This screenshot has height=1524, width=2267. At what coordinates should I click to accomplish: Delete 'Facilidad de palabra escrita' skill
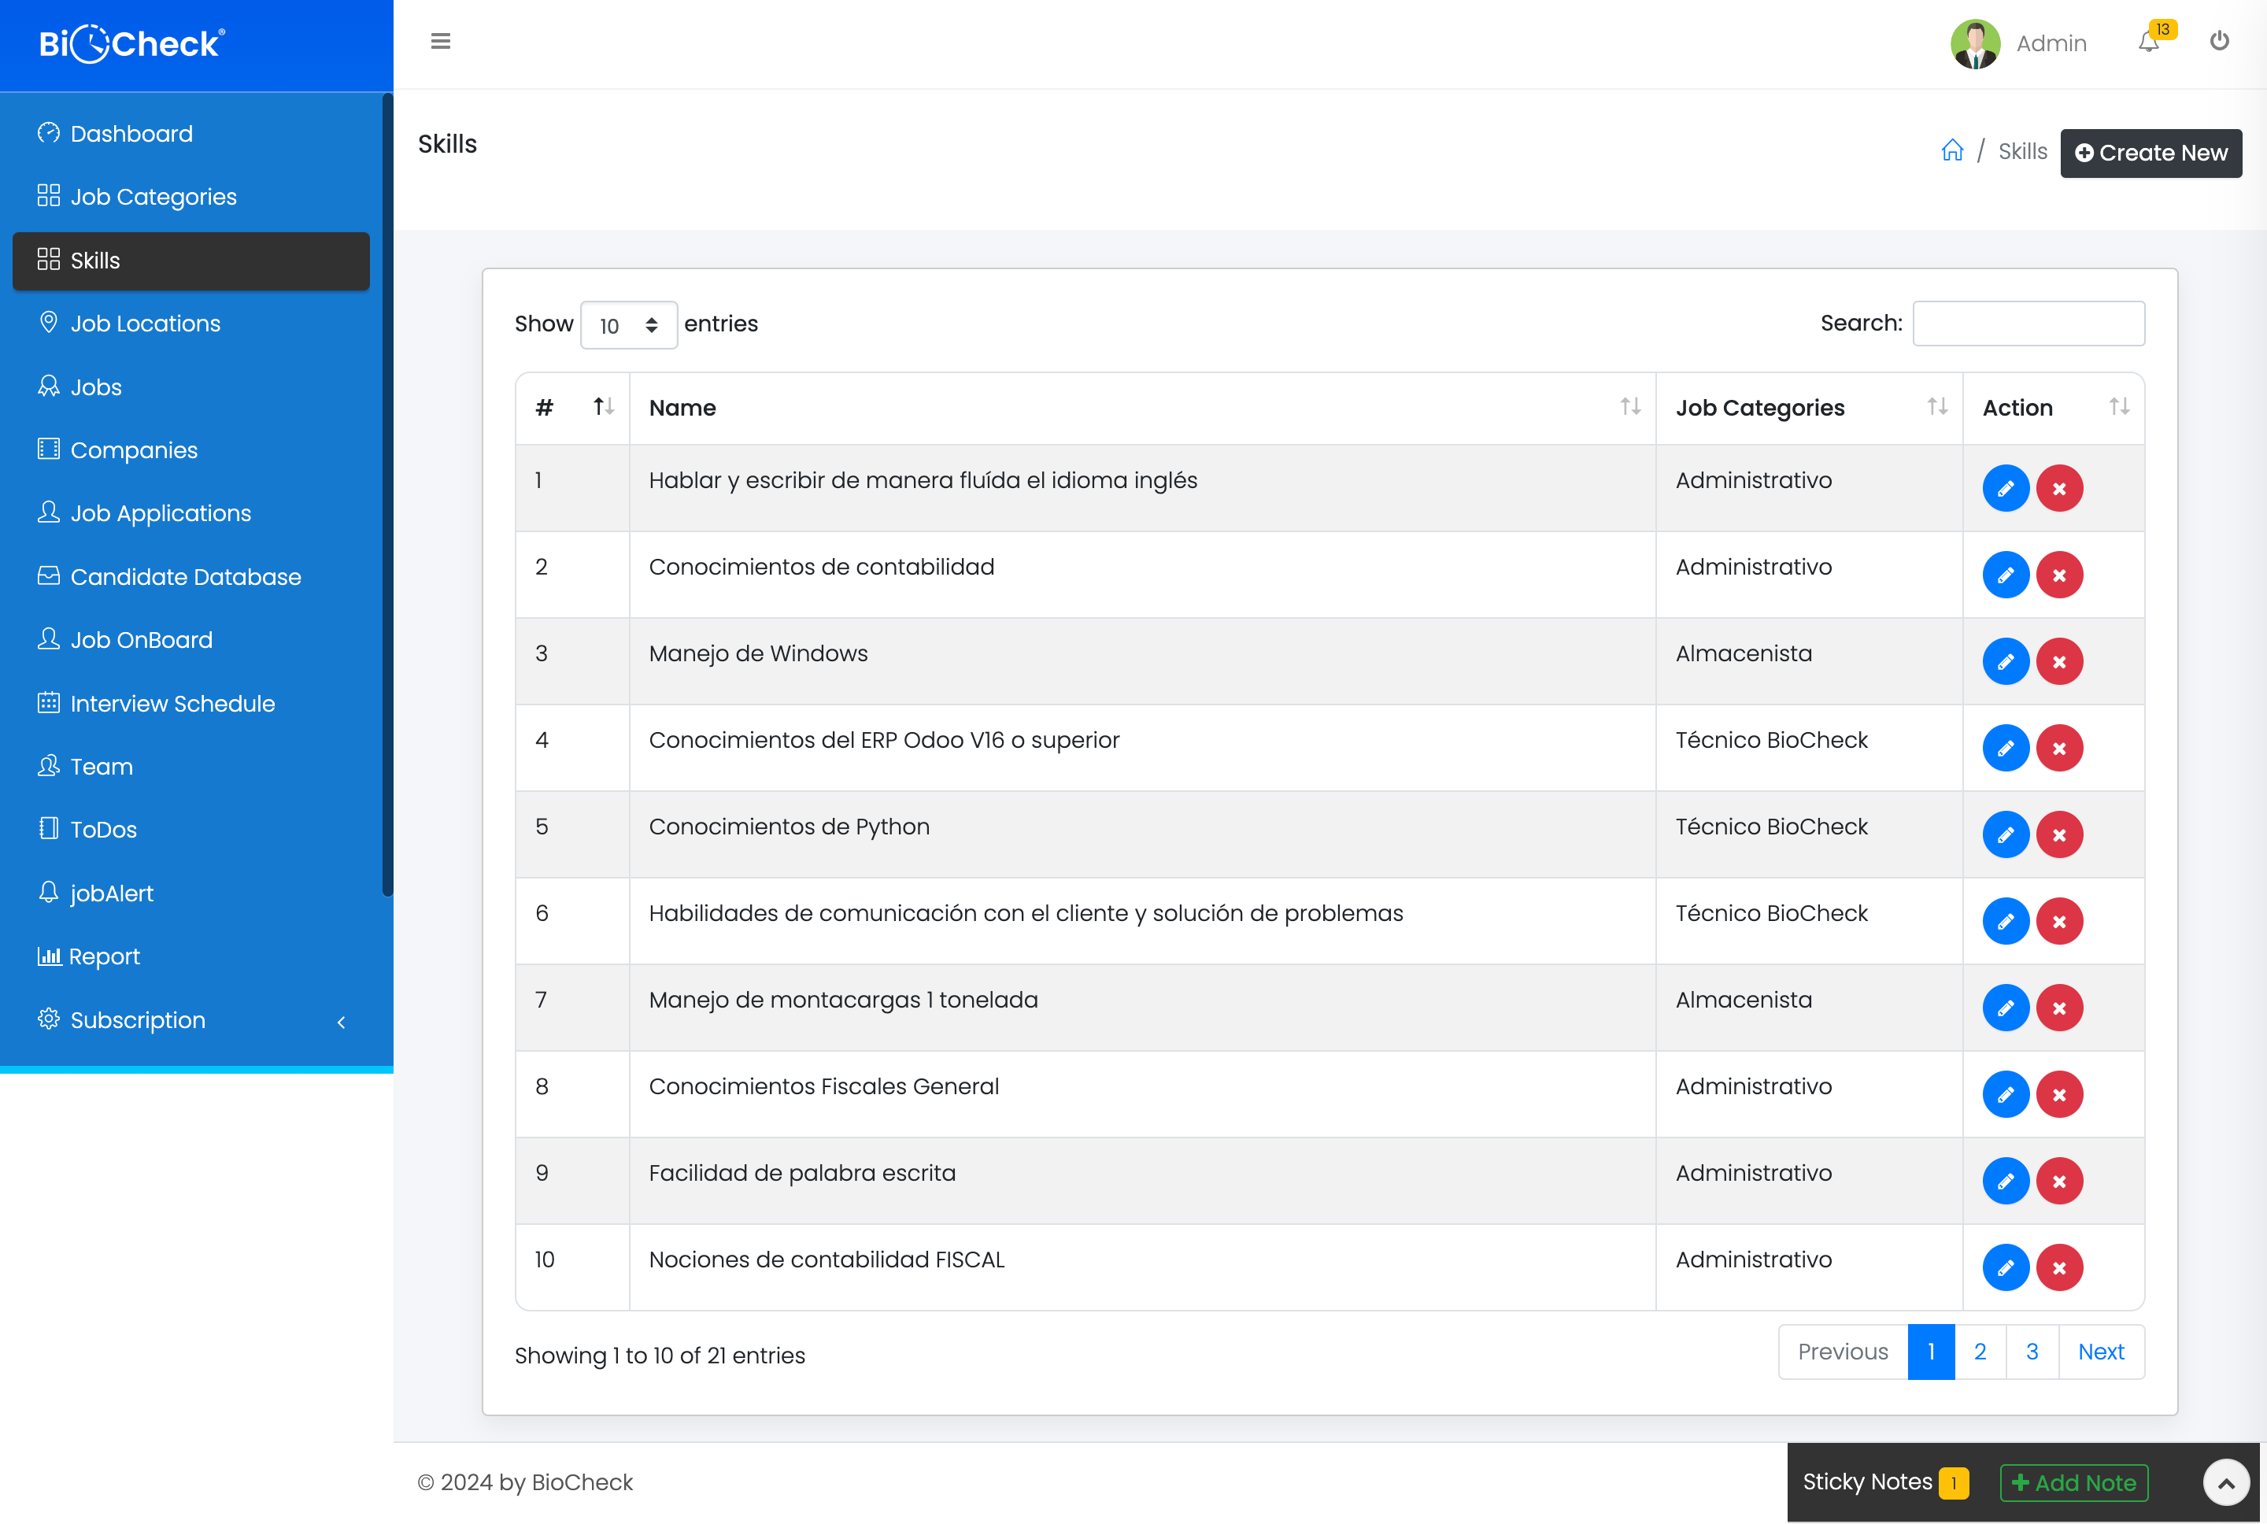(x=2059, y=1181)
